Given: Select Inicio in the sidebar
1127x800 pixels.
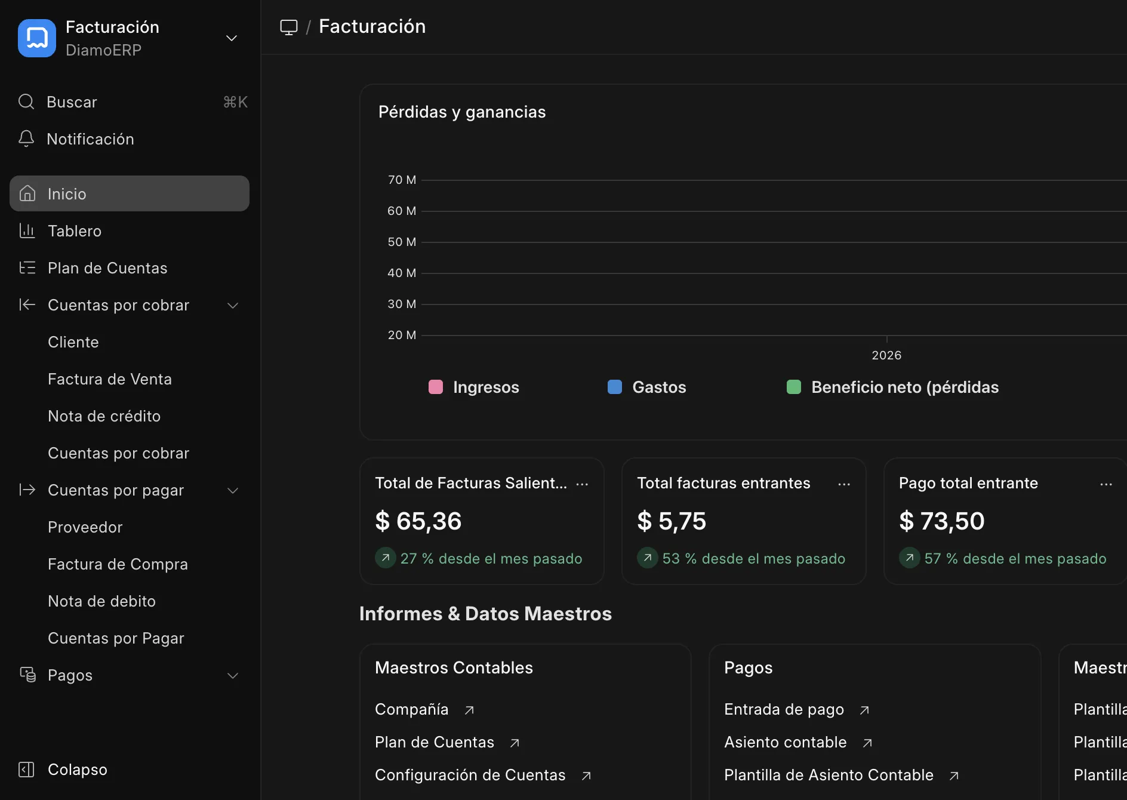Looking at the screenshot, I should pos(130,193).
